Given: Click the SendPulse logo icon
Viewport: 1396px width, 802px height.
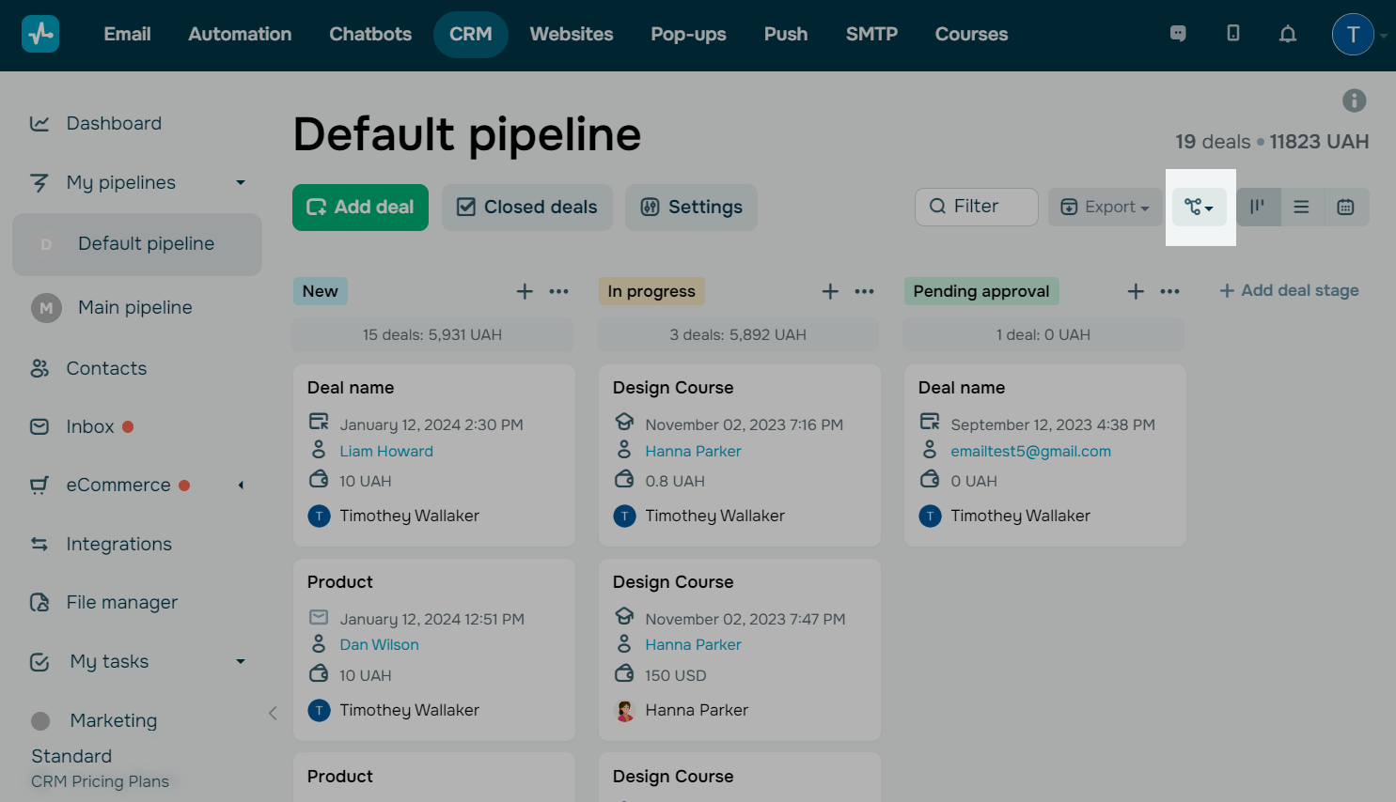Looking at the screenshot, I should click(x=40, y=34).
